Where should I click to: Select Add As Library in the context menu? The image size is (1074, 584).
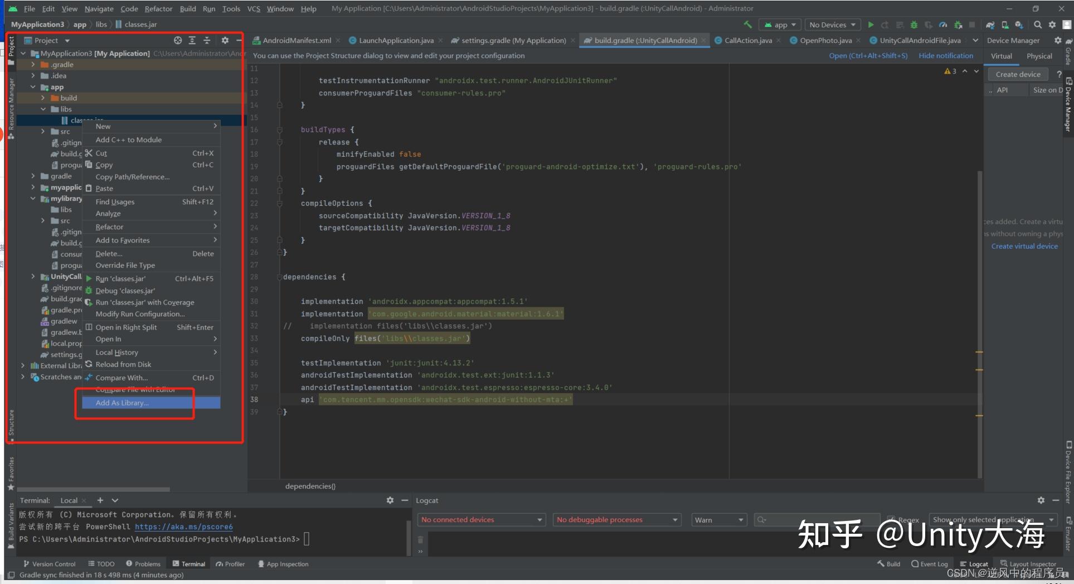coord(122,403)
